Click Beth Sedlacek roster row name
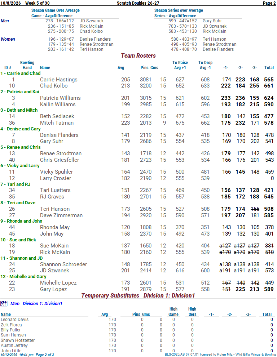Image resolution: width=277 pixels, height=357 pixels. (57, 116)
